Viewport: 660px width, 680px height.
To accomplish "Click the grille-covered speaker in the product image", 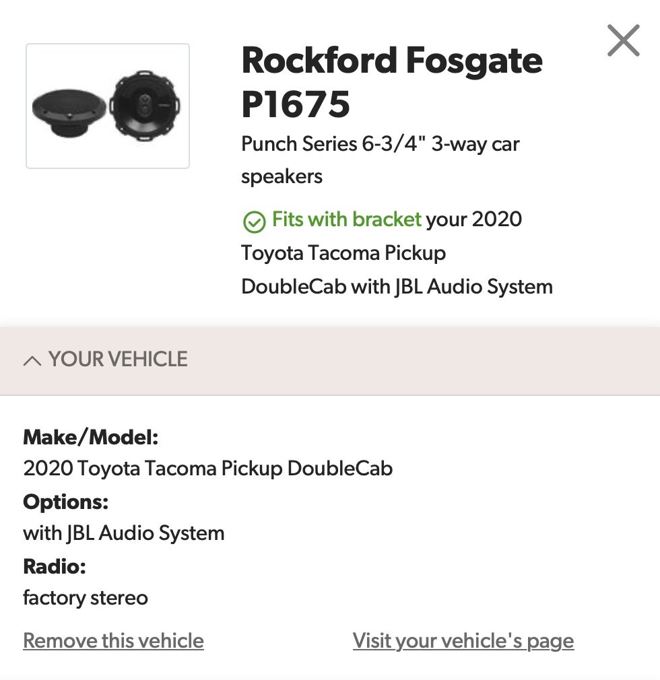I will (x=69, y=112).
